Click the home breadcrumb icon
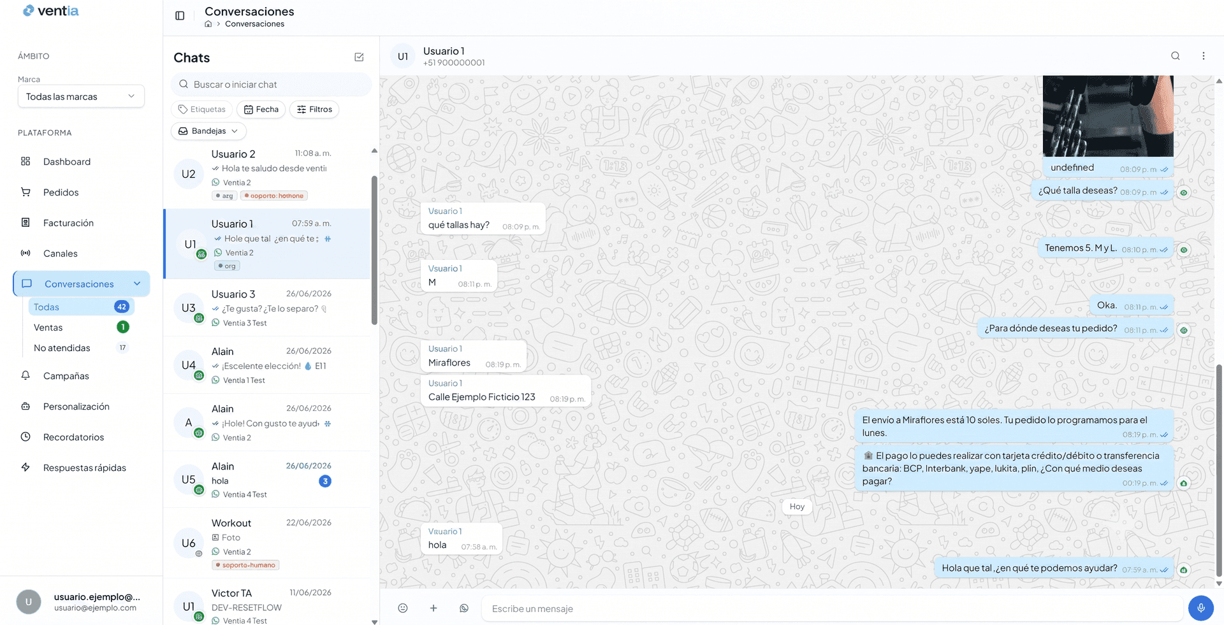 (208, 24)
